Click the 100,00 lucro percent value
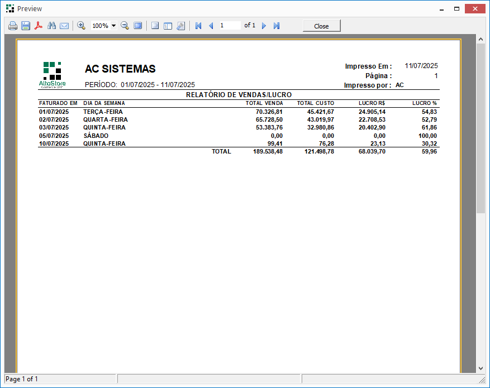490x388 pixels. coord(427,136)
